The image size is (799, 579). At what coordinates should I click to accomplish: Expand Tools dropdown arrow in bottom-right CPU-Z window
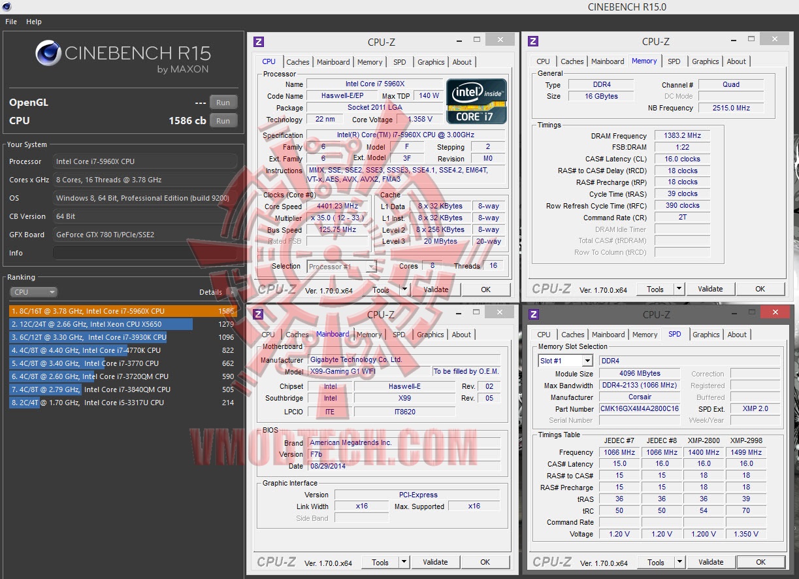point(679,562)
